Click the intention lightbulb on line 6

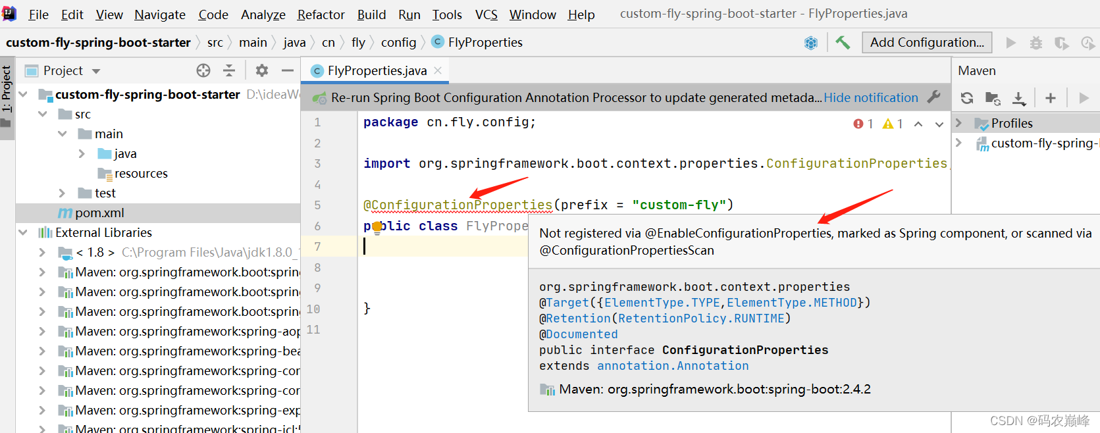click(x=377, y=228)
